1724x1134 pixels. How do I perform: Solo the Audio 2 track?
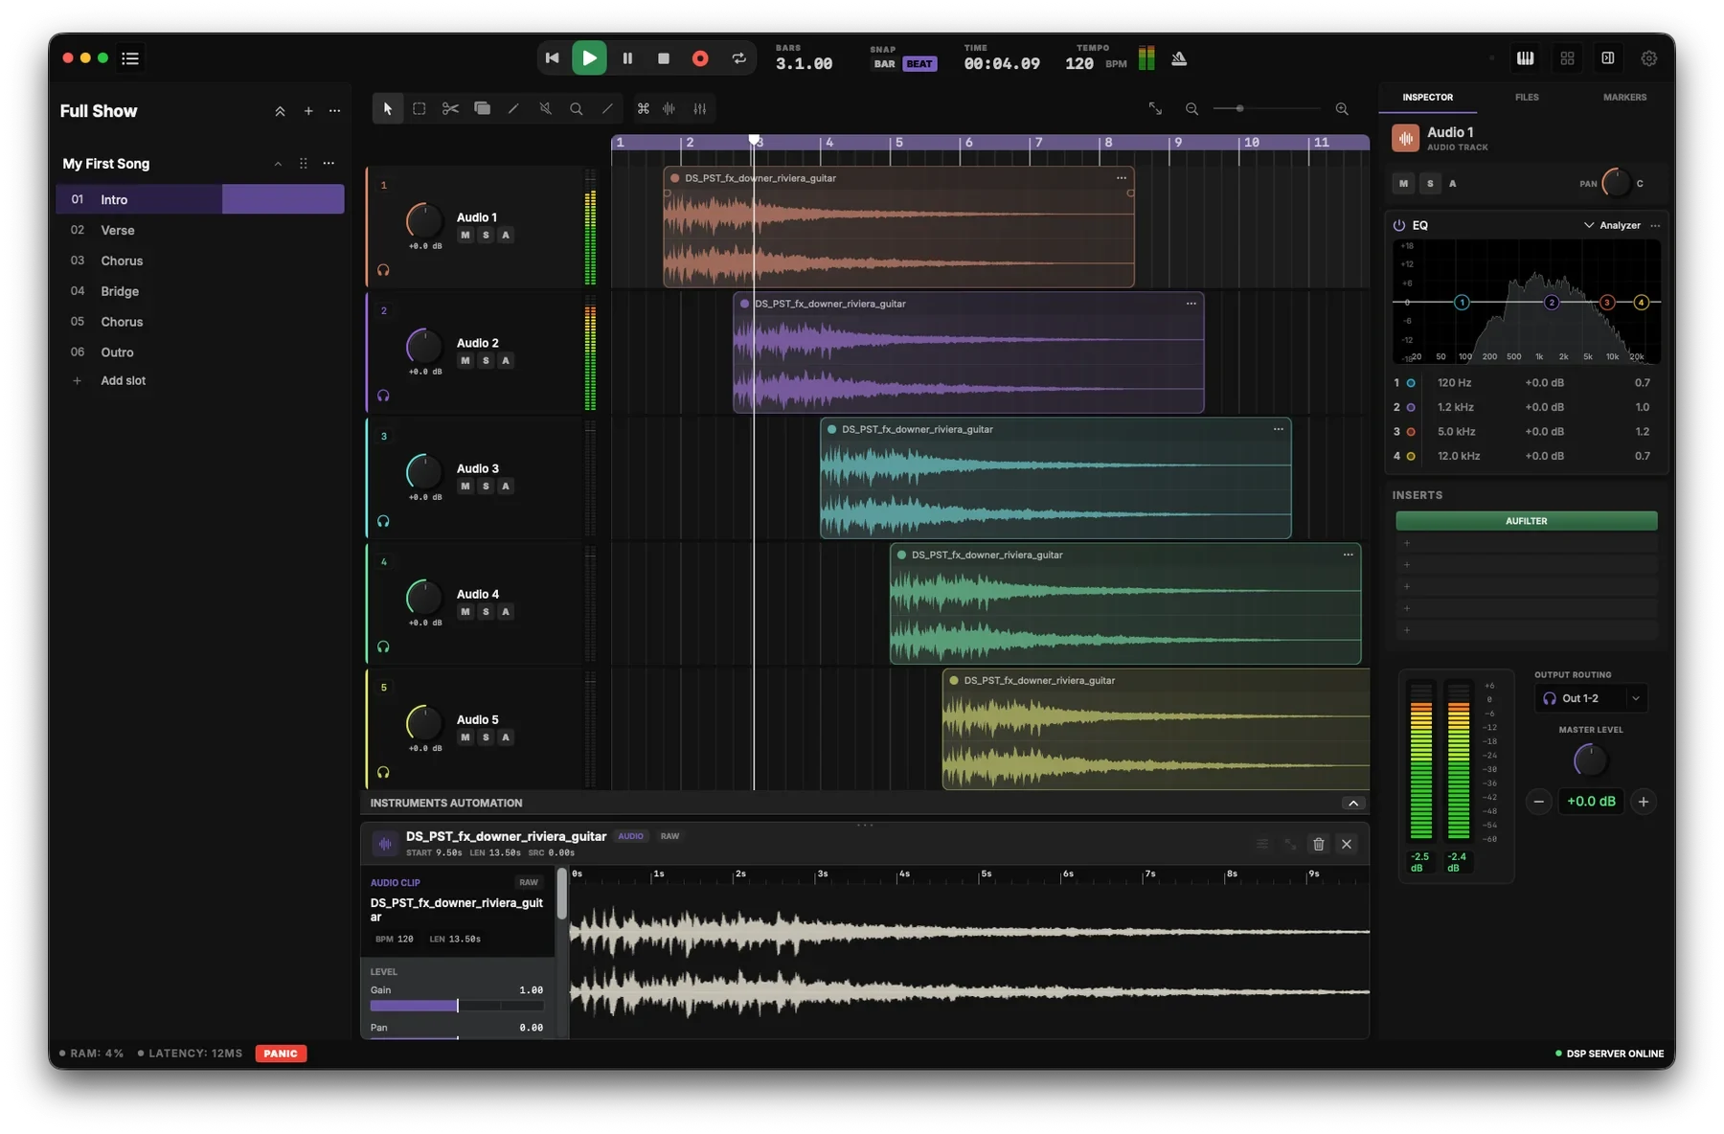pyautogui.click(x=486, y=361)
